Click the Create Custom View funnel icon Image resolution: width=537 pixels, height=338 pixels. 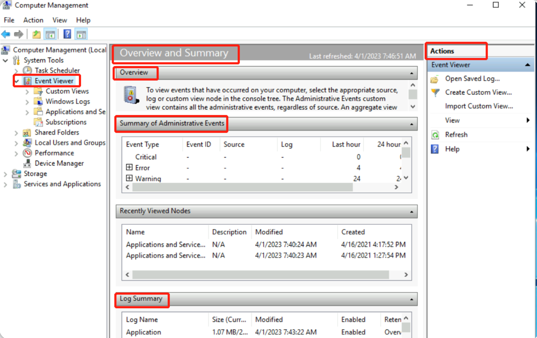point(435,93)
